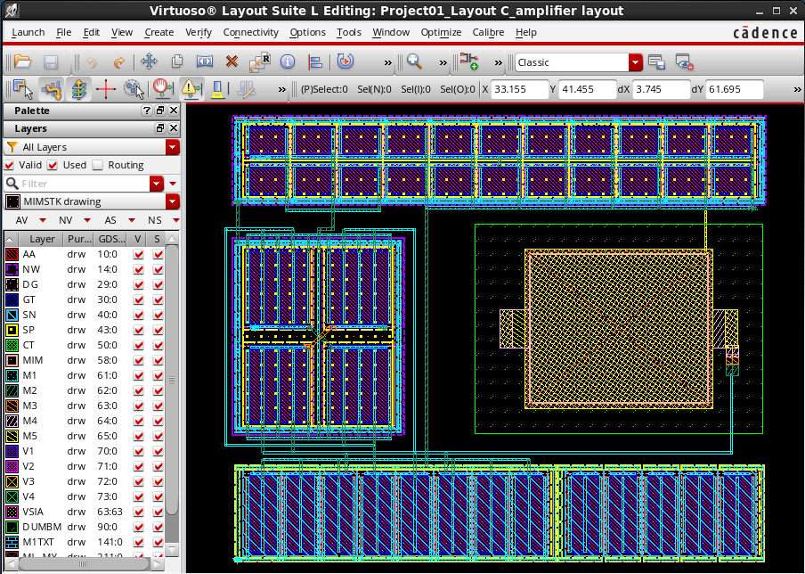
Task: Open the Classic workspace dropdown
Action: point(636,62)
